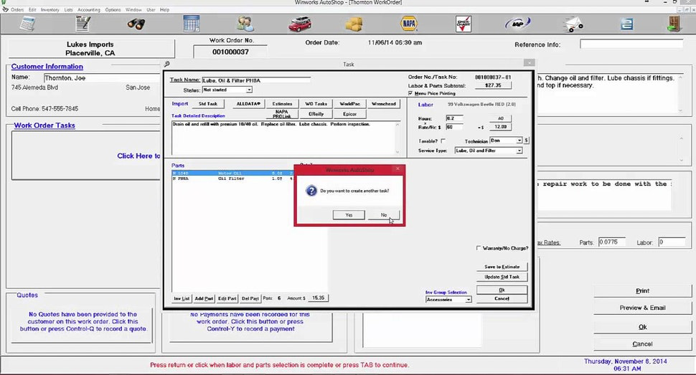Answer No to create another task
Image resolution: width=696 pixels, height=375 pixels.
click(x=384, y=215)
